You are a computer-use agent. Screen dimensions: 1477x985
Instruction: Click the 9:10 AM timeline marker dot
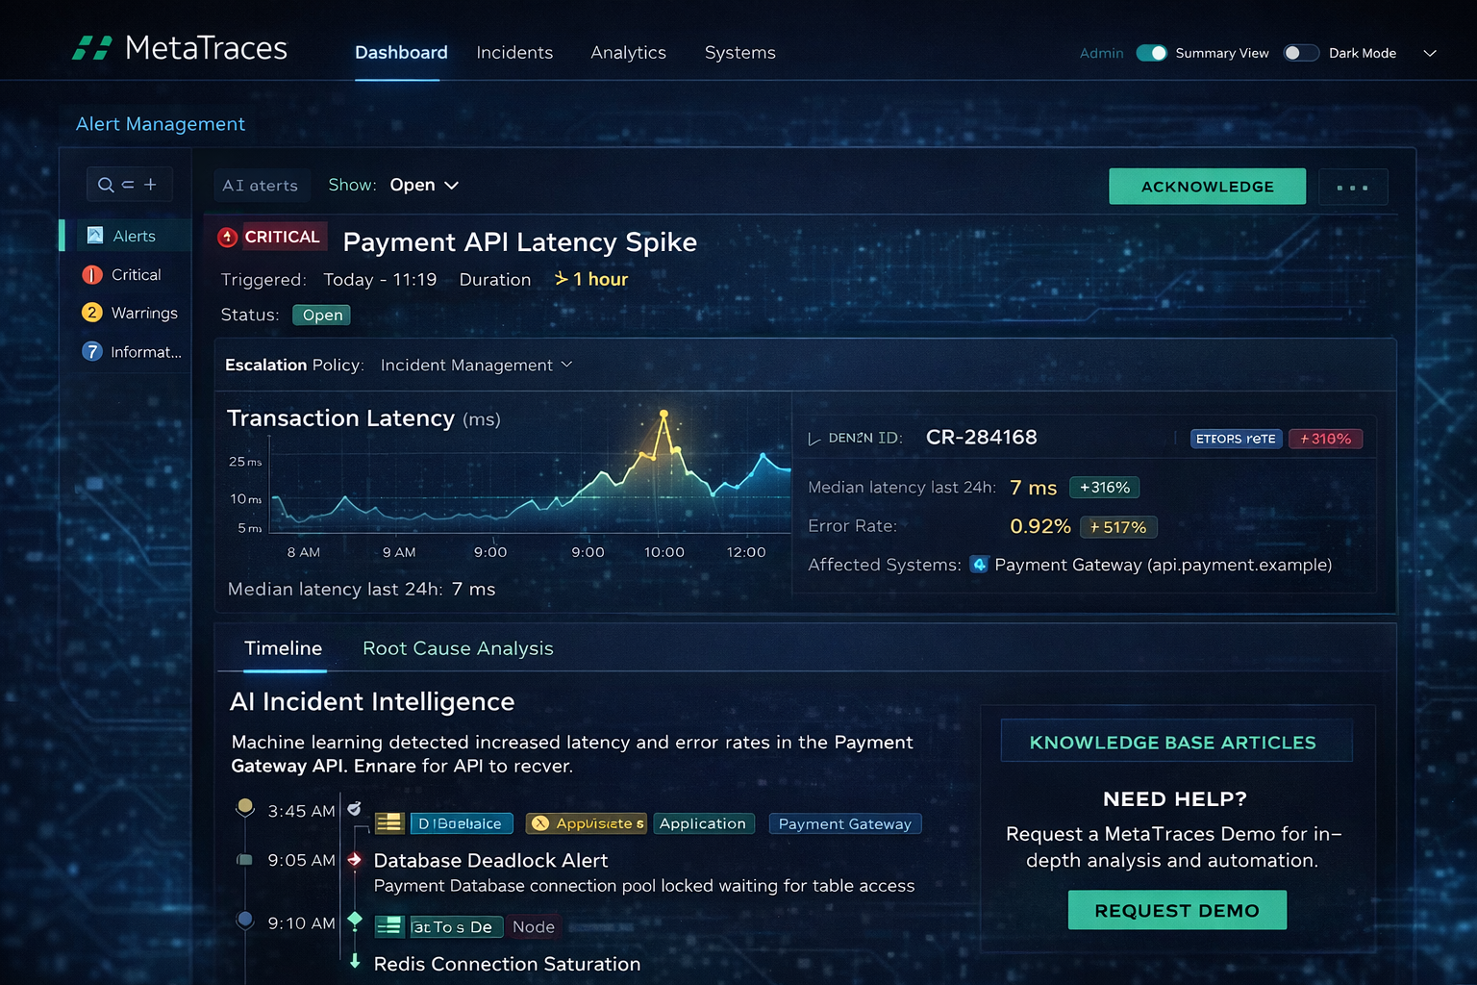[x=245, y=920]
